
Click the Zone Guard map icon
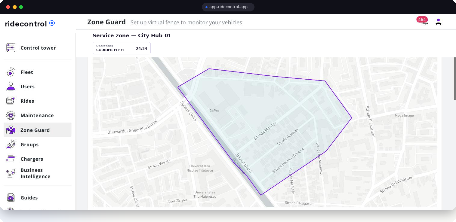(11, 130)
